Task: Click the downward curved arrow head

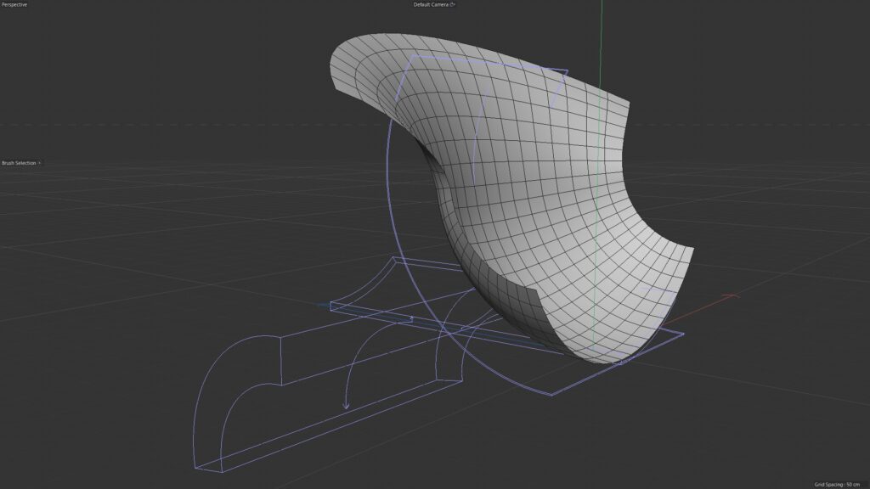Action: (346, 407)
